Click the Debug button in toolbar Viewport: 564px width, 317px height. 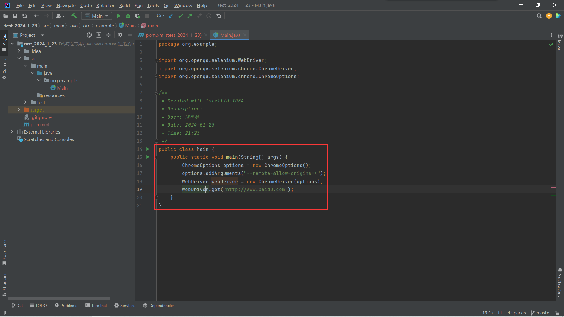[128, 16]
